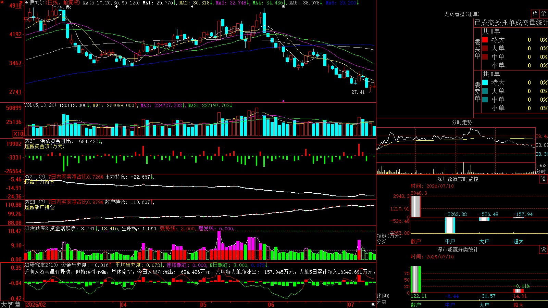548x308 pixels.
Task: Click the 大户 category in 深圳超赢实时监控
Action: pos(484,241)
